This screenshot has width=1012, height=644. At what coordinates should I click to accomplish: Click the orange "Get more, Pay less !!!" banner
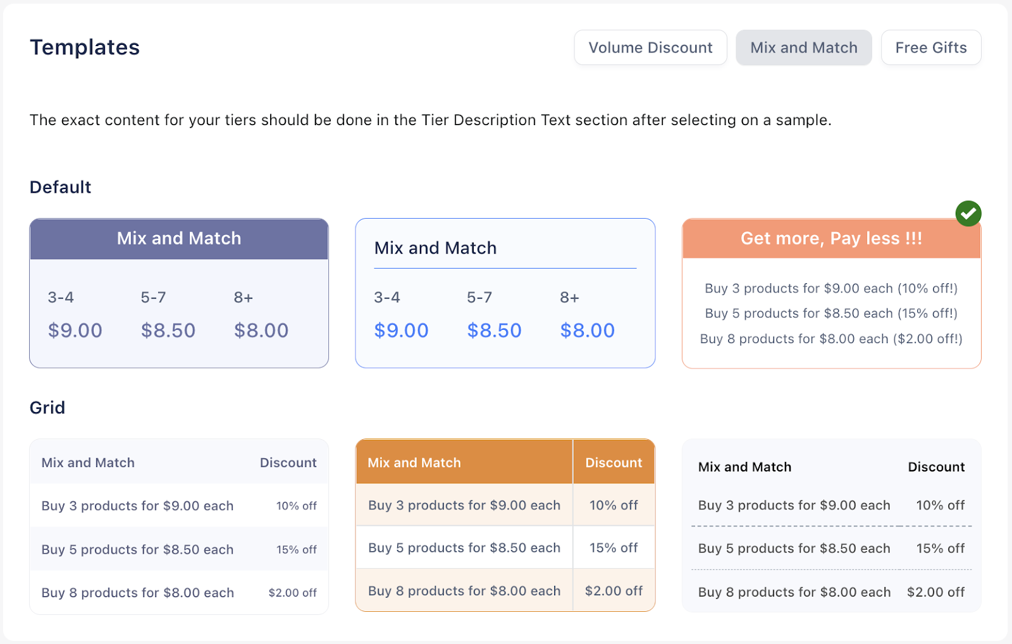(x=831, y=239)
